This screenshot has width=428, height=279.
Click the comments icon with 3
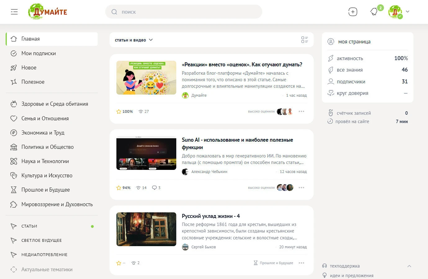(154, 188)
